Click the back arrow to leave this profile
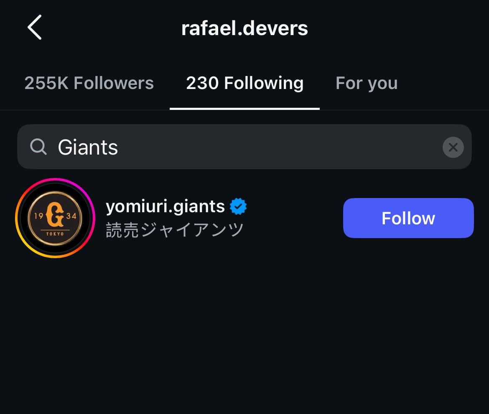 click(34, 27)
